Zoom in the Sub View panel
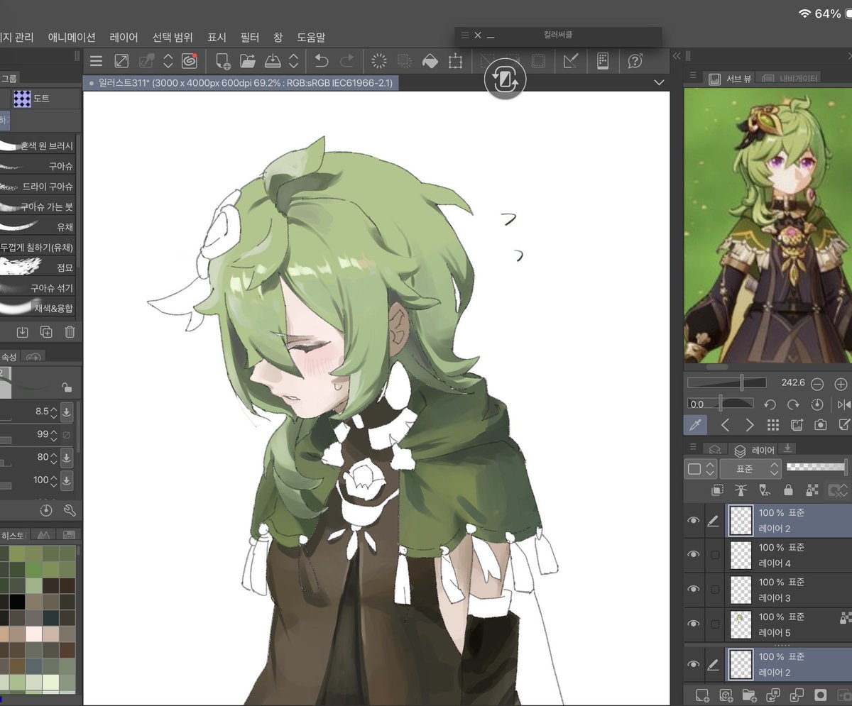 pos(841,384)
